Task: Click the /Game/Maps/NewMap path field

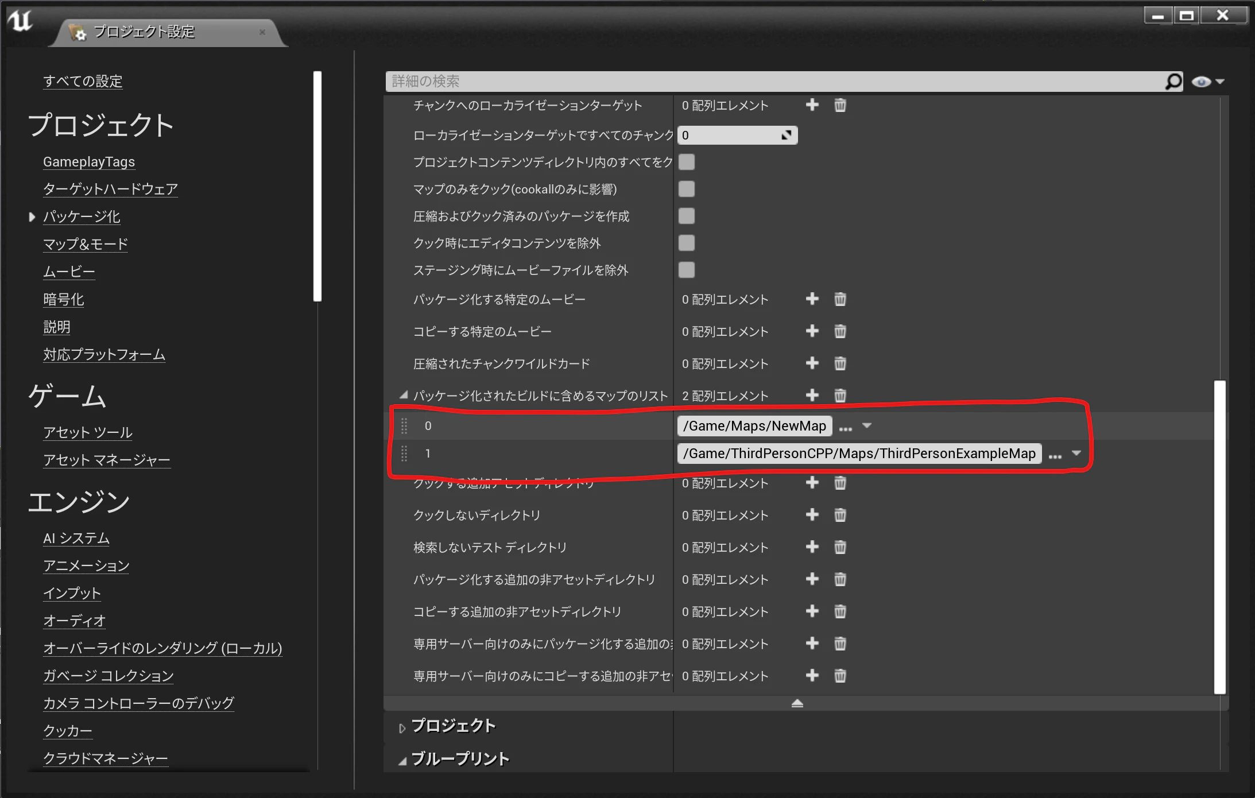Action: pyautogui.click(x=754, y=426)
